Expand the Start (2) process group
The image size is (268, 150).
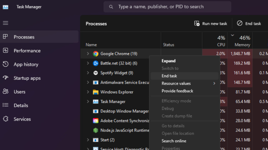(88, 140)
